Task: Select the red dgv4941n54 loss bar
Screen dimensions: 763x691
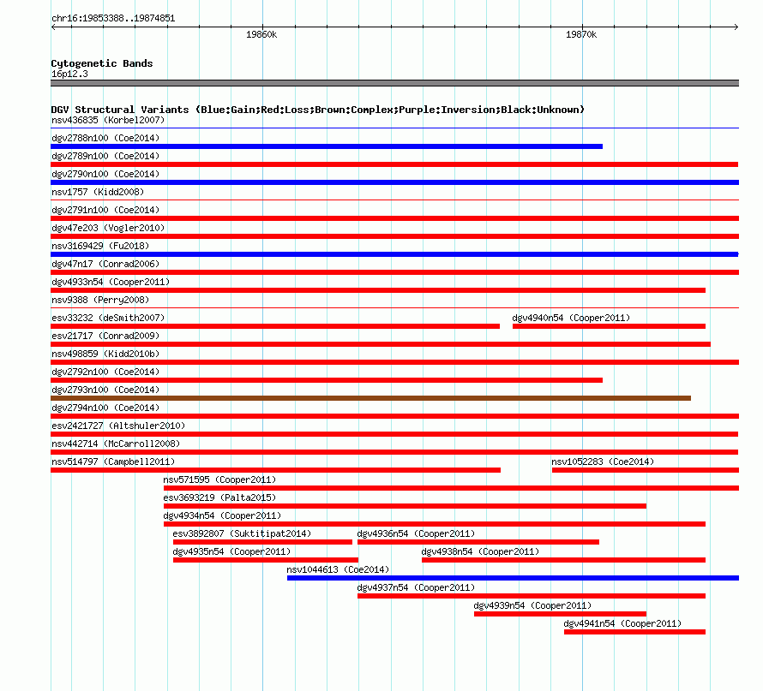Action: click(634, 632)
